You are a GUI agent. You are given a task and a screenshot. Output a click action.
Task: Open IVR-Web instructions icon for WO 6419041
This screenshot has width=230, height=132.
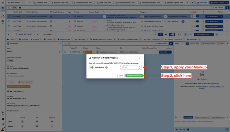click(51, 16)
